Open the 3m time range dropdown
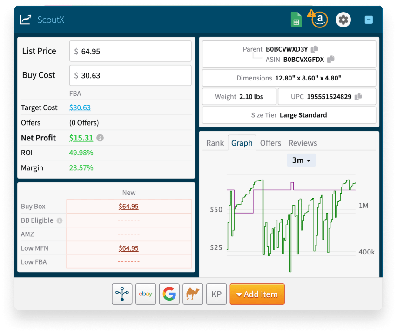The image size is (397, 334). tap(301, 160)
